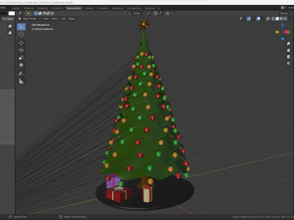Toggle X-ray view button

pos(268,19)
